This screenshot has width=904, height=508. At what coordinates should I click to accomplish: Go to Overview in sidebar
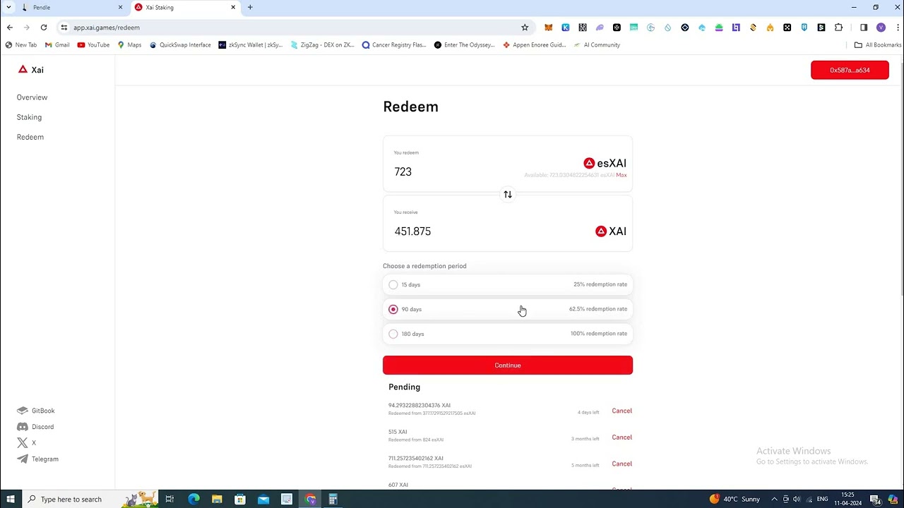(x=32, y=97)
